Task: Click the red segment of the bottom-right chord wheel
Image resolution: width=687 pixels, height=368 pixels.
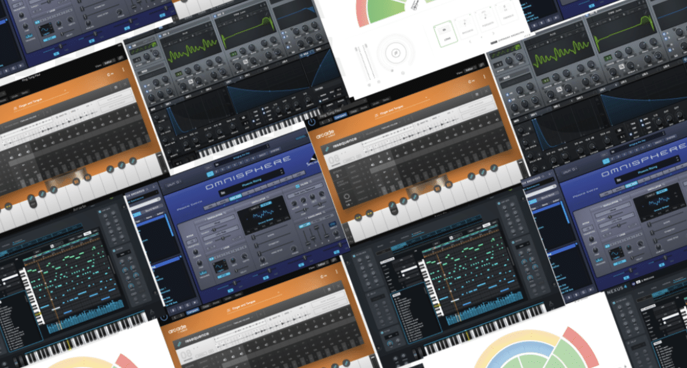Action: (x=581, y=346)
